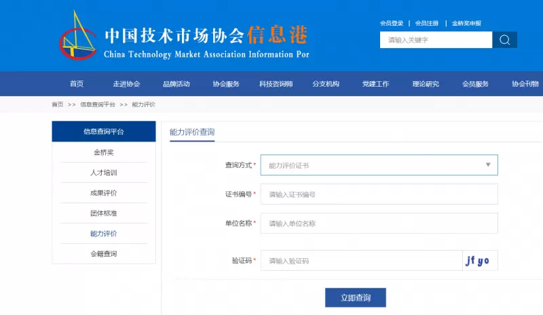This screenshot has width=543, height=315.
Task: Open the 走进协会 navigation menu
Action: click(x=126, y=84)
